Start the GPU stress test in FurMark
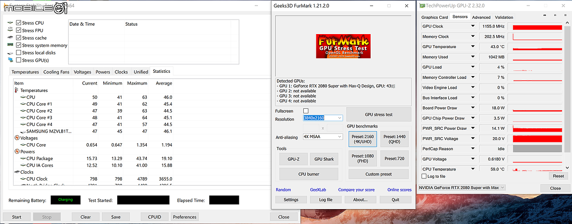 tap(379, 114)
